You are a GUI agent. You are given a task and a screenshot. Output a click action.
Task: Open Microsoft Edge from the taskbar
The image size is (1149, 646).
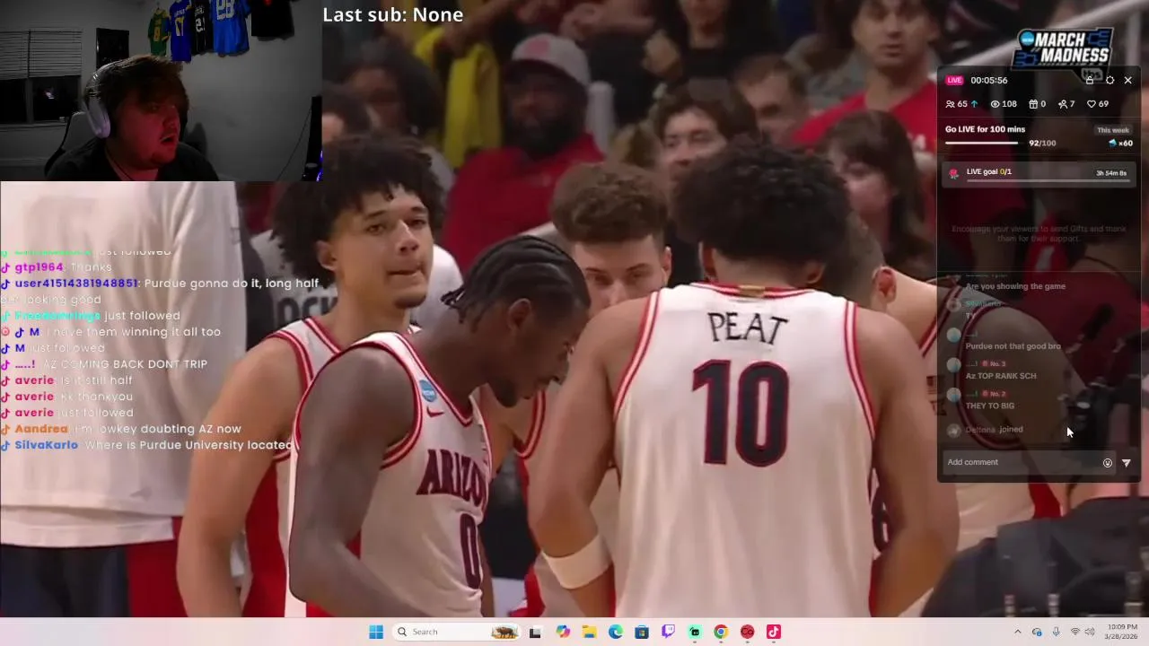point(615,632)
